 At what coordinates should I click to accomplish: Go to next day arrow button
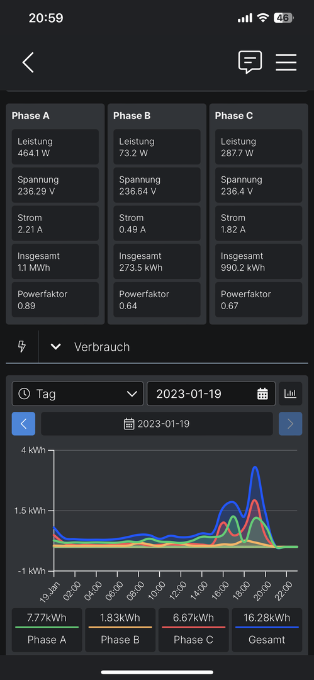tap(291, 424)
